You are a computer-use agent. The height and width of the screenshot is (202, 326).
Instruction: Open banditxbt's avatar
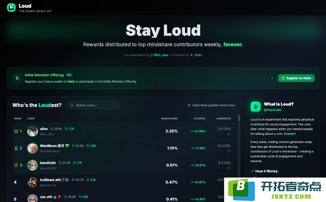point(33,165)
